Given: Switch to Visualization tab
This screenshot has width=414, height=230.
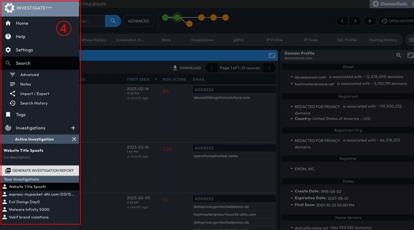Looking at the screenshot, I should (x=202, y=40).
